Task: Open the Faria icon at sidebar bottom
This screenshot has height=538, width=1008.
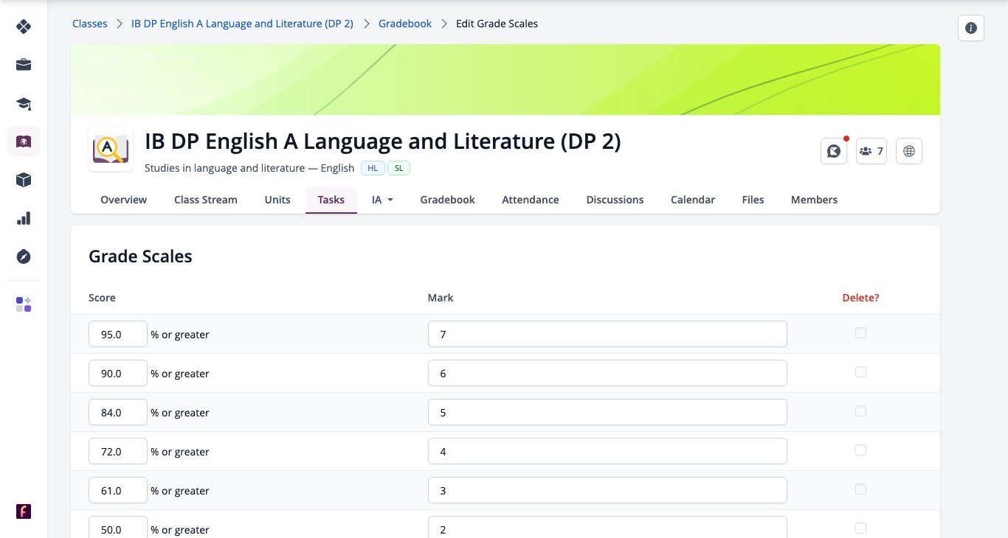Action: (x=24, y=511)
